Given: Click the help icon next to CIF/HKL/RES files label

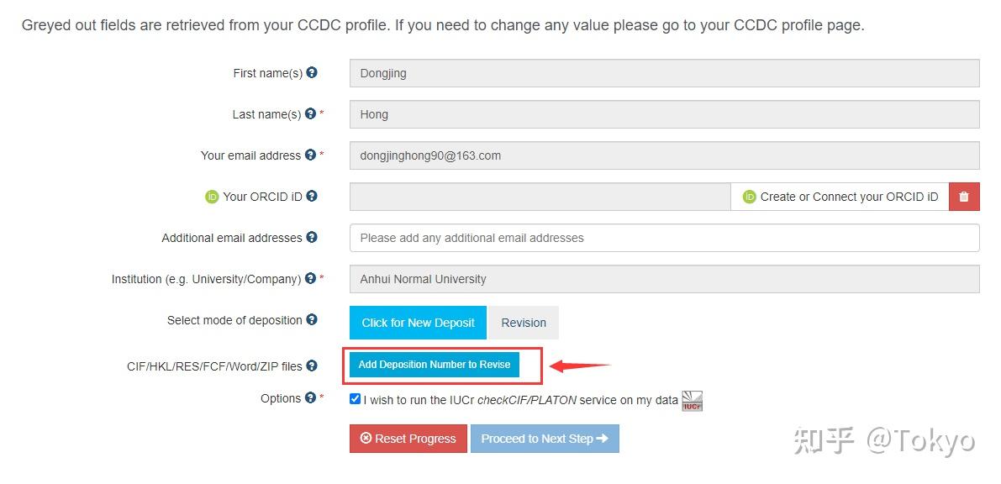Looking at the screenshot, I should coord(312,366).
